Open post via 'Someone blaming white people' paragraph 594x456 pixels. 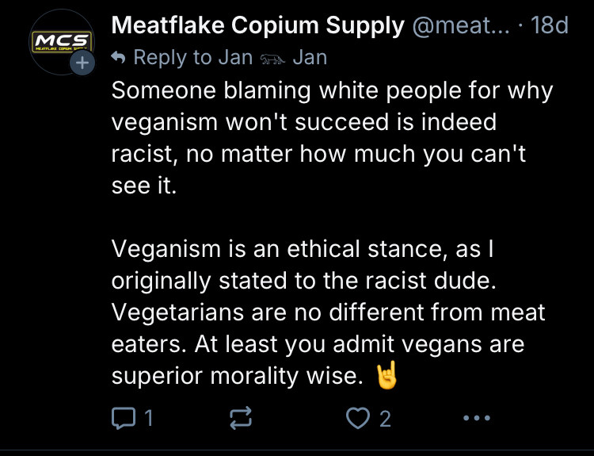(x=332, y=138)
